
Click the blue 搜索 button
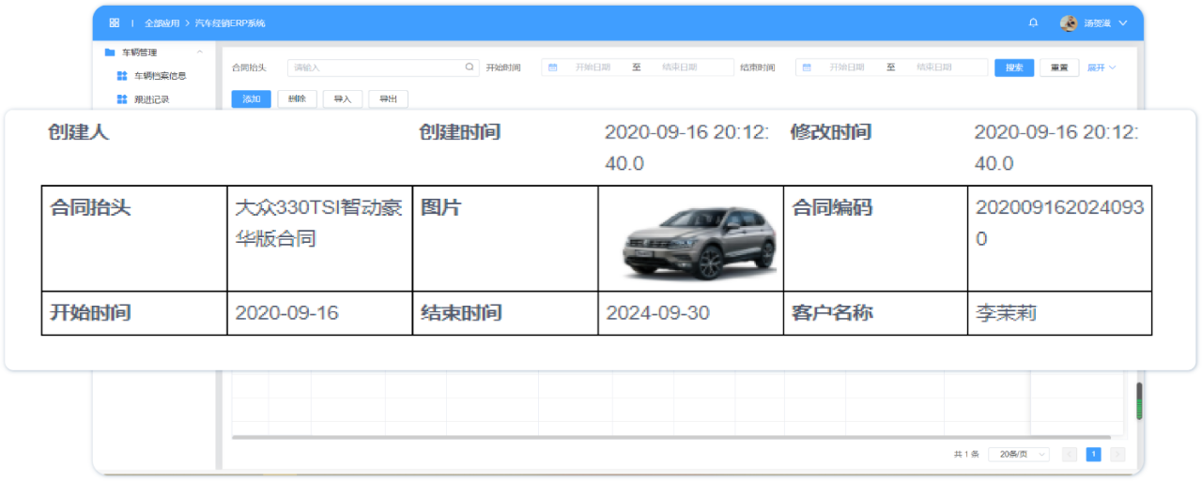tap(1014, 68)
